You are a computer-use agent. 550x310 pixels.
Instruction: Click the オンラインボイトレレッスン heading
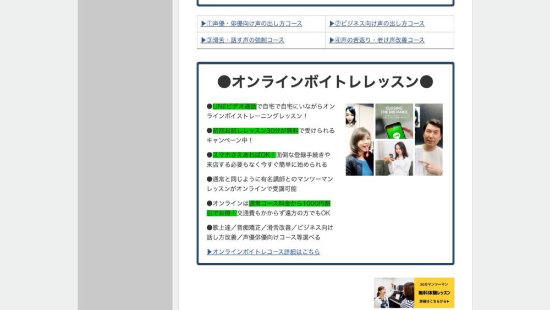[325, 82]
